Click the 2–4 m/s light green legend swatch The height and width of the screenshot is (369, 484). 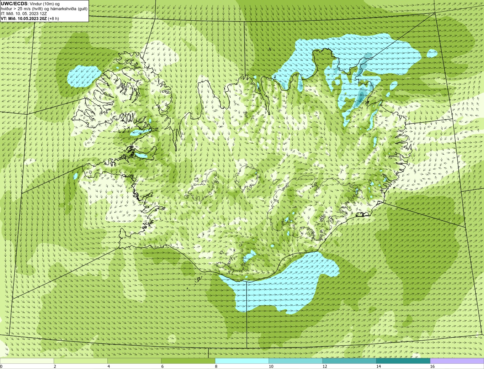click(81, 361)
